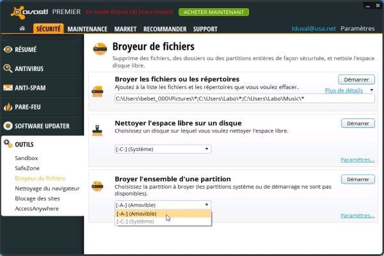Click ACHETER MAINTENANT button
The height and width of the screenshot is (256, 384).
[x=214, y=12]
